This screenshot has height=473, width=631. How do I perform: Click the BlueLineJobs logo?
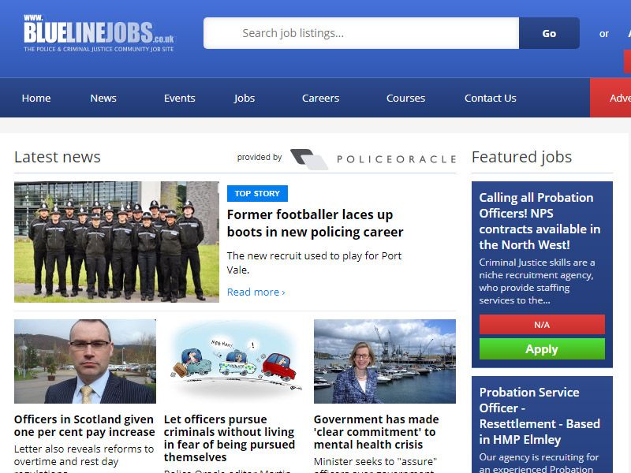[99, 33]
